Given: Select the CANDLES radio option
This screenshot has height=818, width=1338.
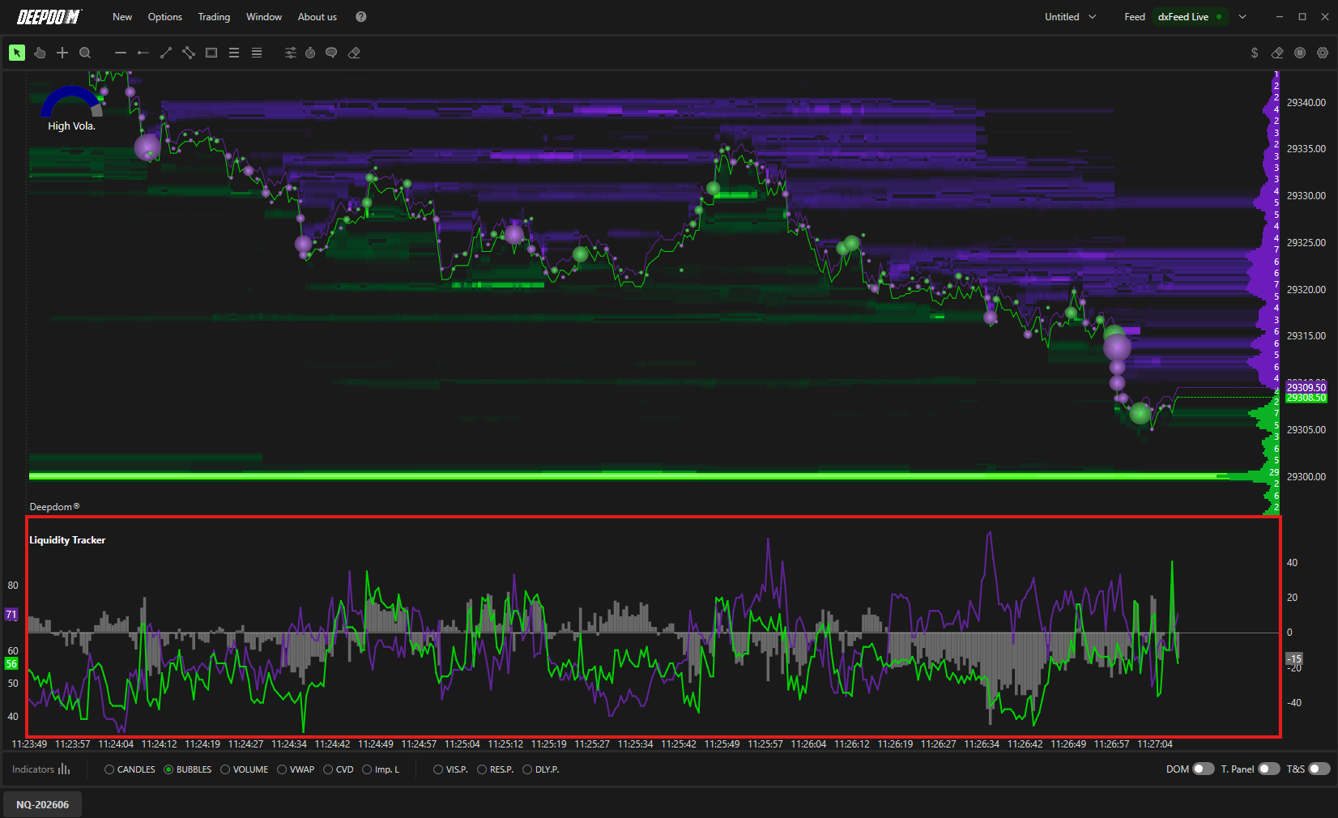Looking at the screenshot, I should coord(130,769).
